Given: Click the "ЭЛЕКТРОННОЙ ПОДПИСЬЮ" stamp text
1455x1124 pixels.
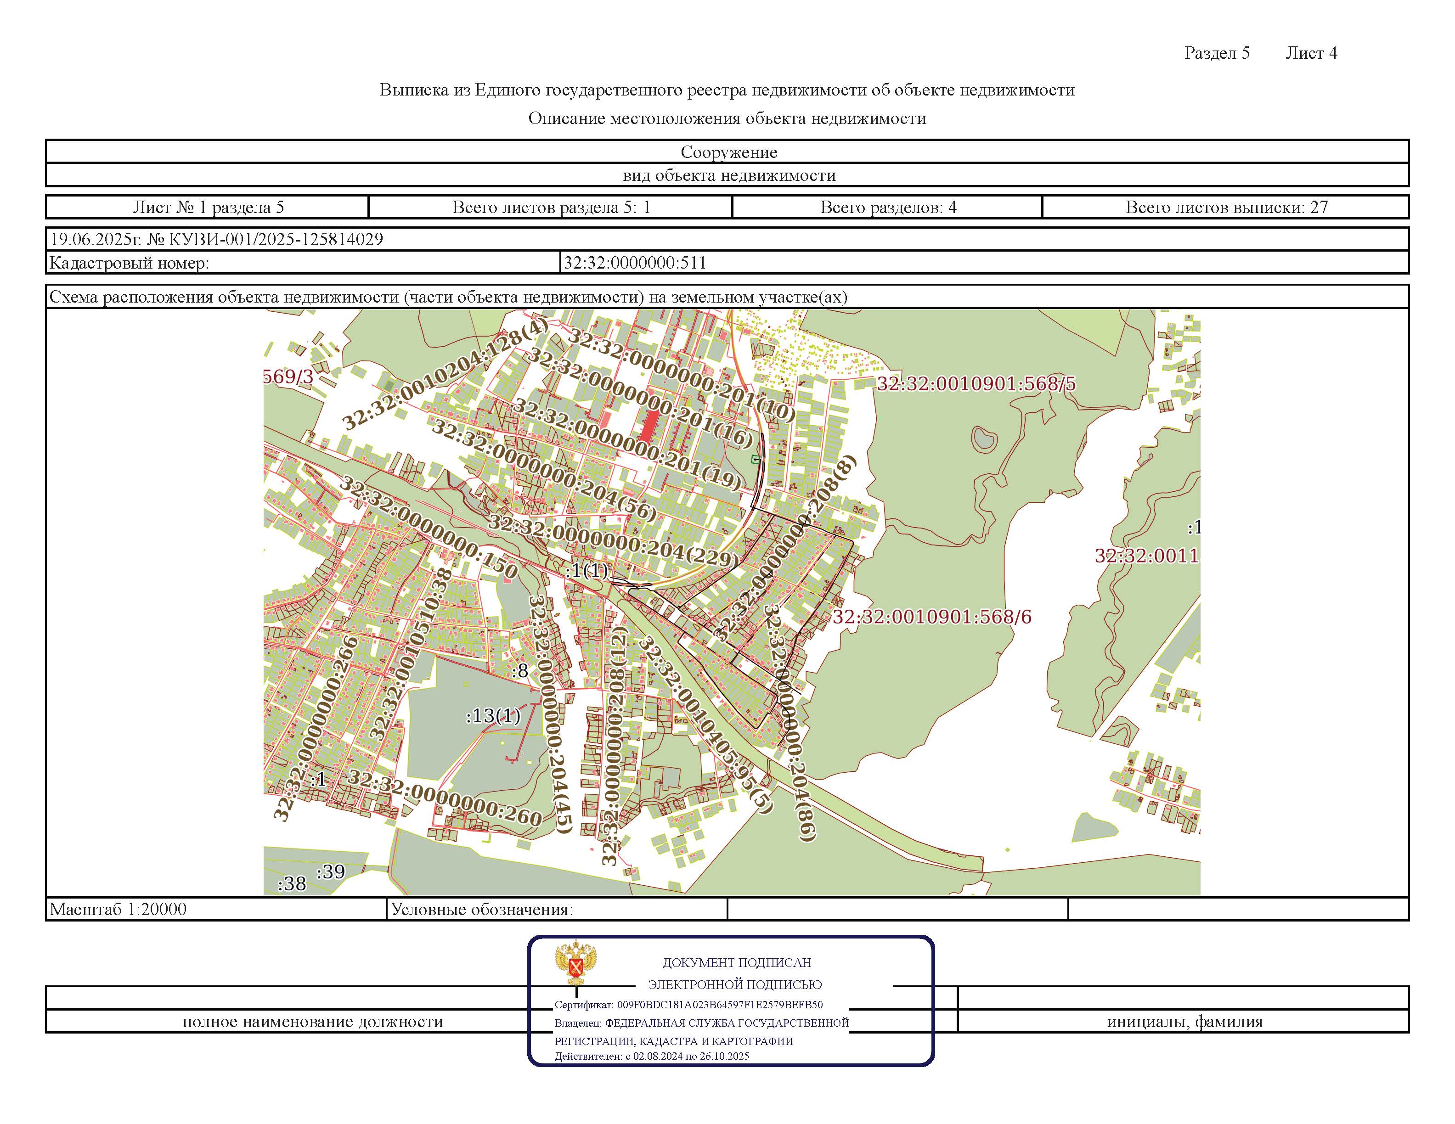Looking at the screenshot, I should click(735, 985).
